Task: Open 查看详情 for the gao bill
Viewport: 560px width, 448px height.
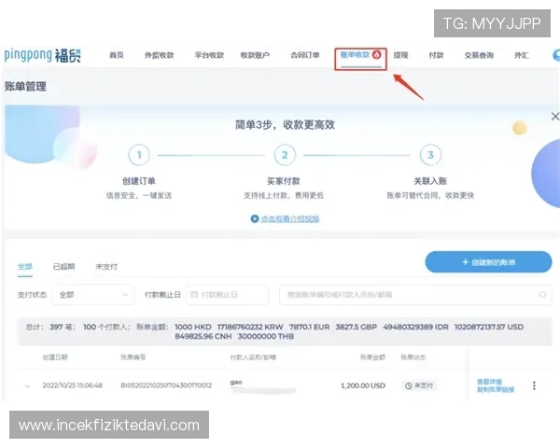Action: point(489,382)
